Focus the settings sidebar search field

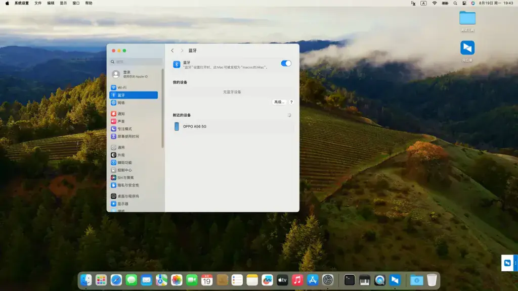click(x=136, y=62)
